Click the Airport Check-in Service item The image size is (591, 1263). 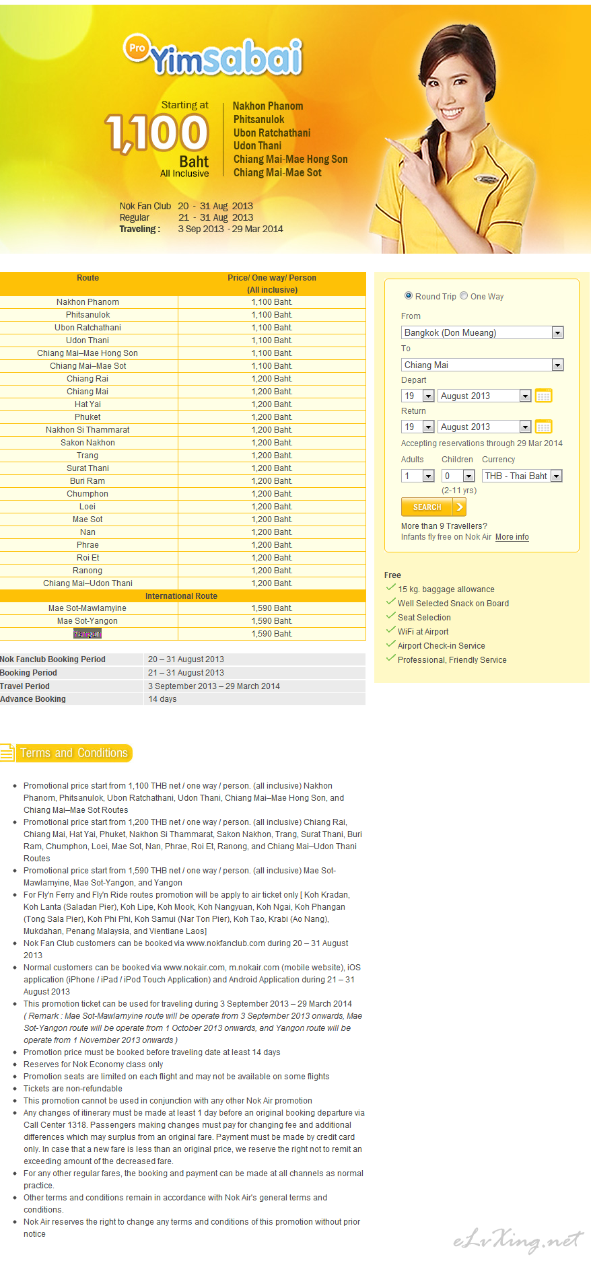click(x=441, y=646)
